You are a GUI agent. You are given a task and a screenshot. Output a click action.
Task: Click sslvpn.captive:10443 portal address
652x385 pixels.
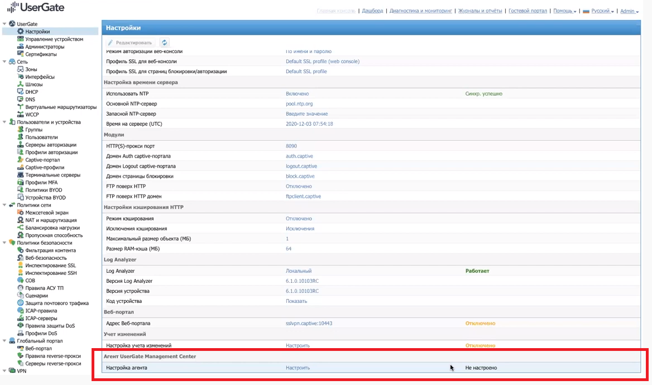click(309, 324)
